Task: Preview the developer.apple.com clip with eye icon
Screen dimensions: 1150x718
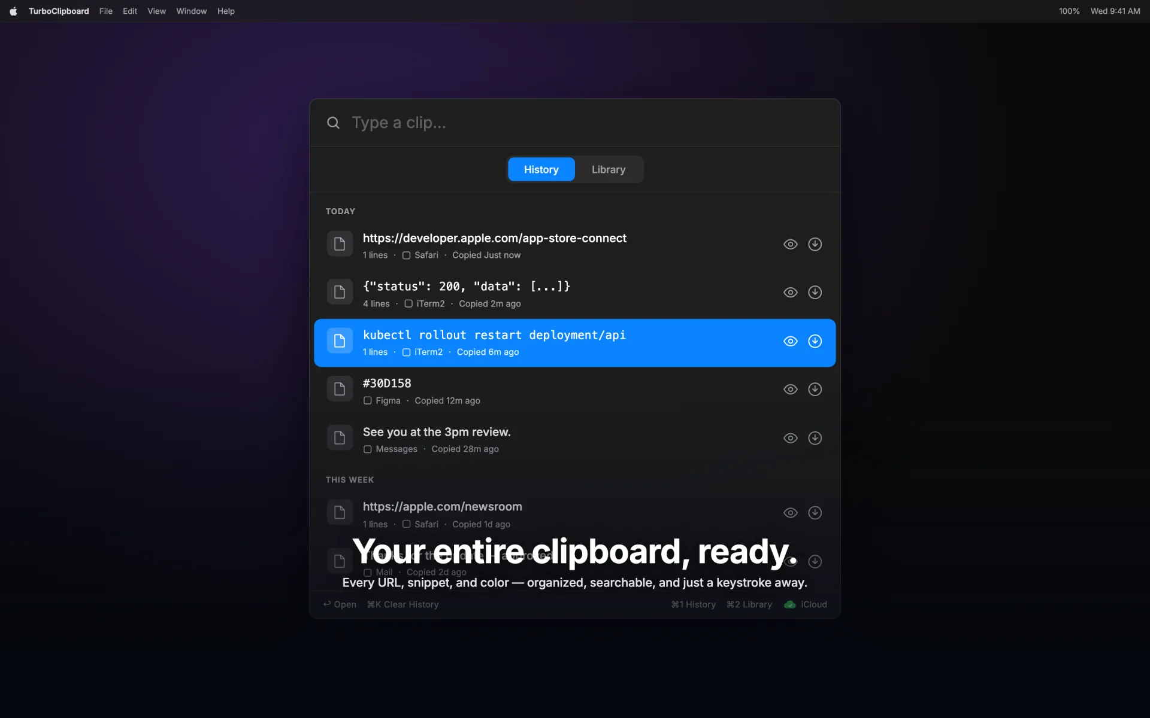Action: point(791,244)
